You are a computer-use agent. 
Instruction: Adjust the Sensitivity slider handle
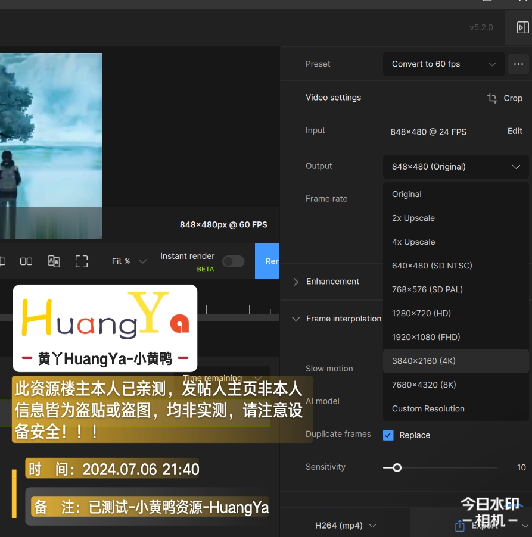pyautogui.click(x=397, y=467)
